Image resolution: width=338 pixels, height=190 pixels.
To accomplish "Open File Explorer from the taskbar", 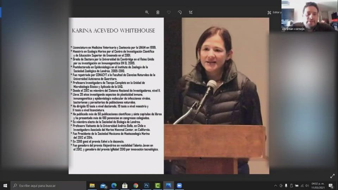I will tap(92, 185).
